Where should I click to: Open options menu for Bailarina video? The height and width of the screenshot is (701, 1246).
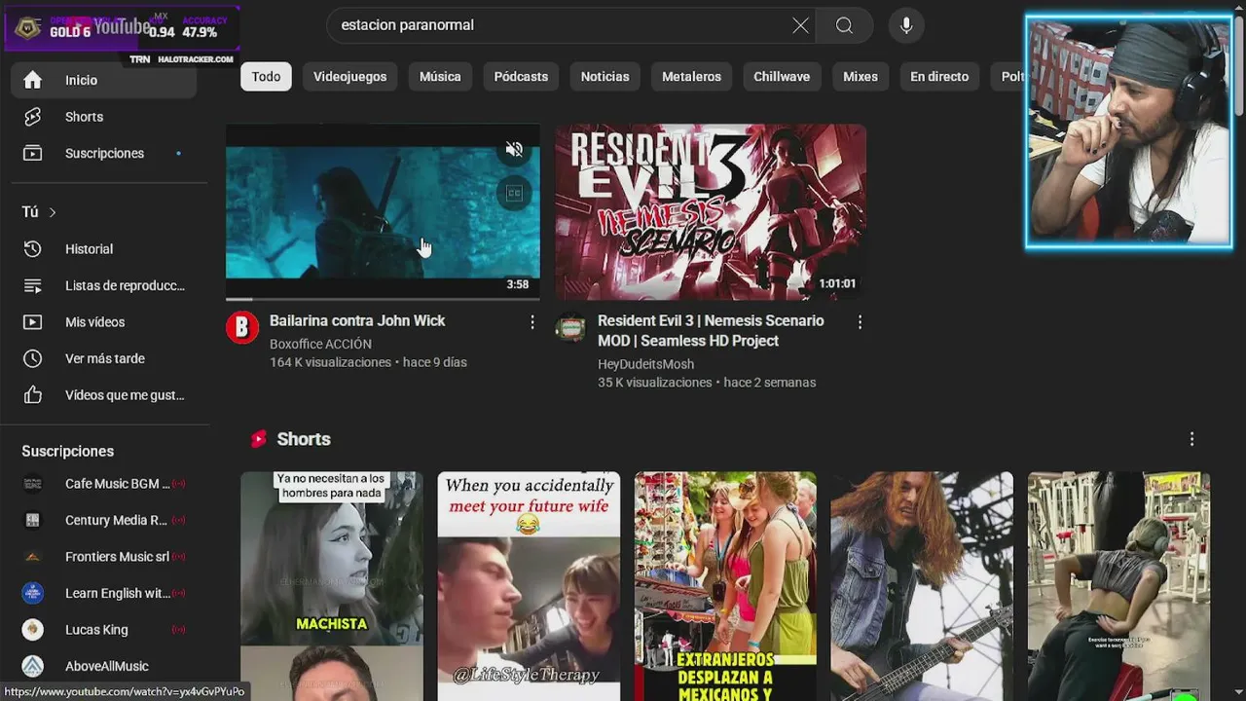(x=531, y=322)
